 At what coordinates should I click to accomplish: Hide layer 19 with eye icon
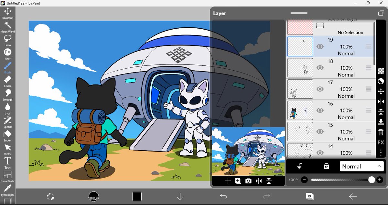pos(320,47)
